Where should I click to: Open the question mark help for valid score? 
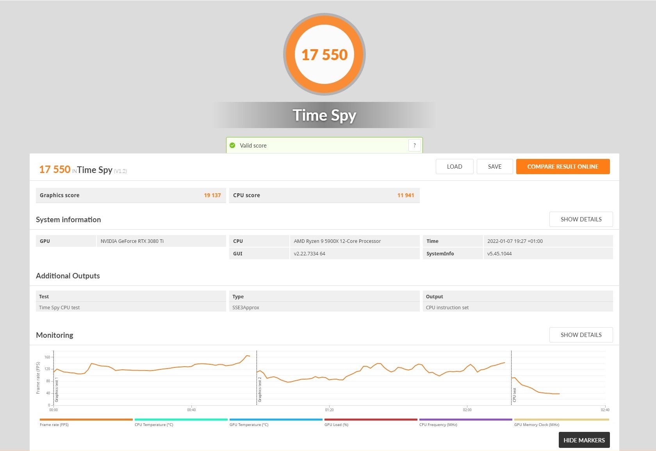pyautogui.click(x=415, y=145)
